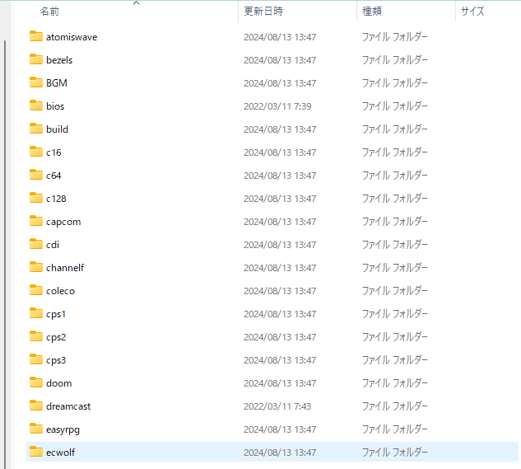Select the coleco folder name
Image resolution: width=521 pixels, height=469 pixels.
pos(60,291)
